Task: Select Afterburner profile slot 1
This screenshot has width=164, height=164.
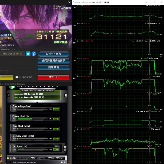Action: pos(18,158)
